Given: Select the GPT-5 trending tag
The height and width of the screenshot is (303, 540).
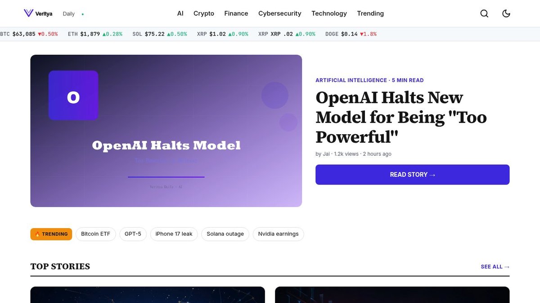Looking at the screenshot, I should click(133, 234).
